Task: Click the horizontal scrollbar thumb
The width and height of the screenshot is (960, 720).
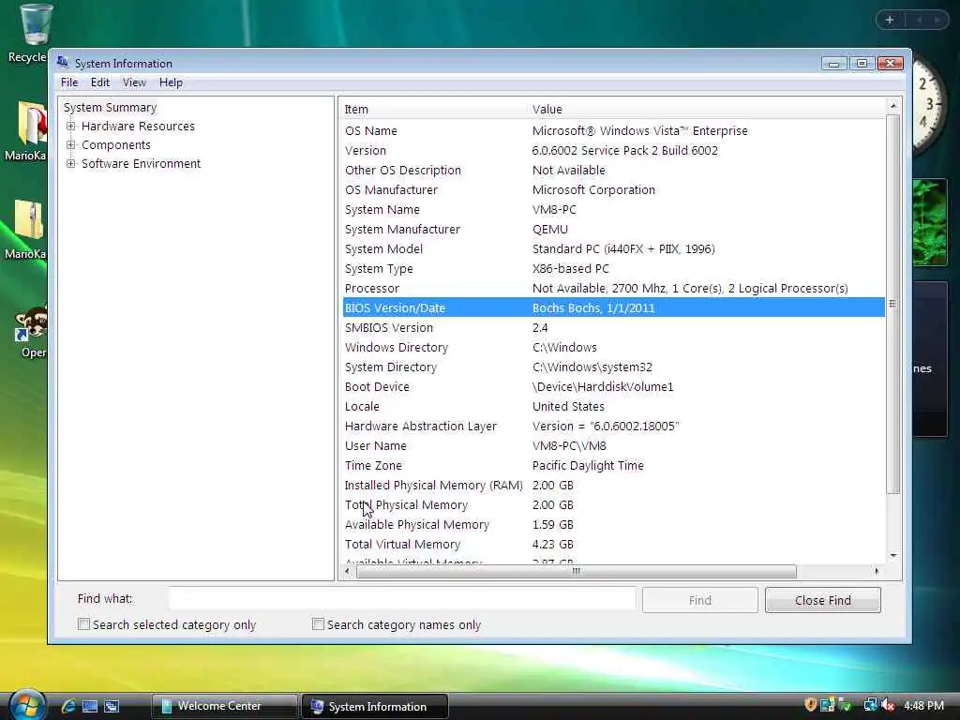Action: 577,571
